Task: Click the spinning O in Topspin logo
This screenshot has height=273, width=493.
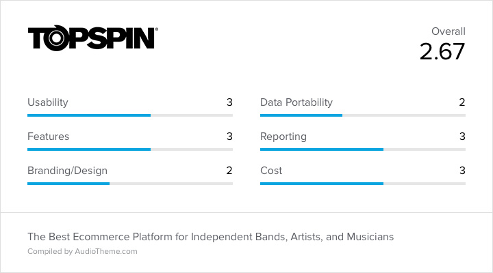Action: 56,38
